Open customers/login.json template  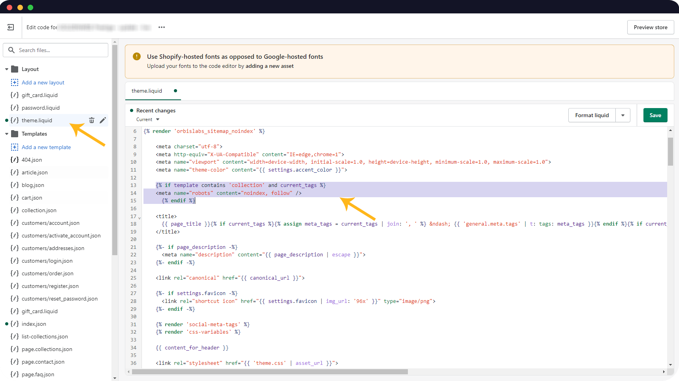click(x=47, y=261)
